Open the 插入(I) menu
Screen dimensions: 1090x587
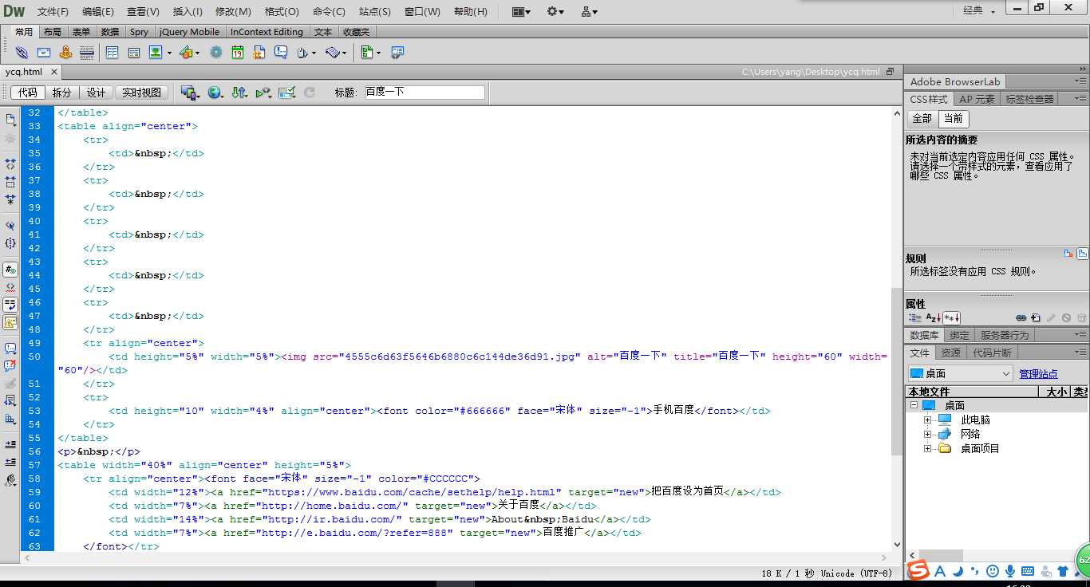click(188, 11)
